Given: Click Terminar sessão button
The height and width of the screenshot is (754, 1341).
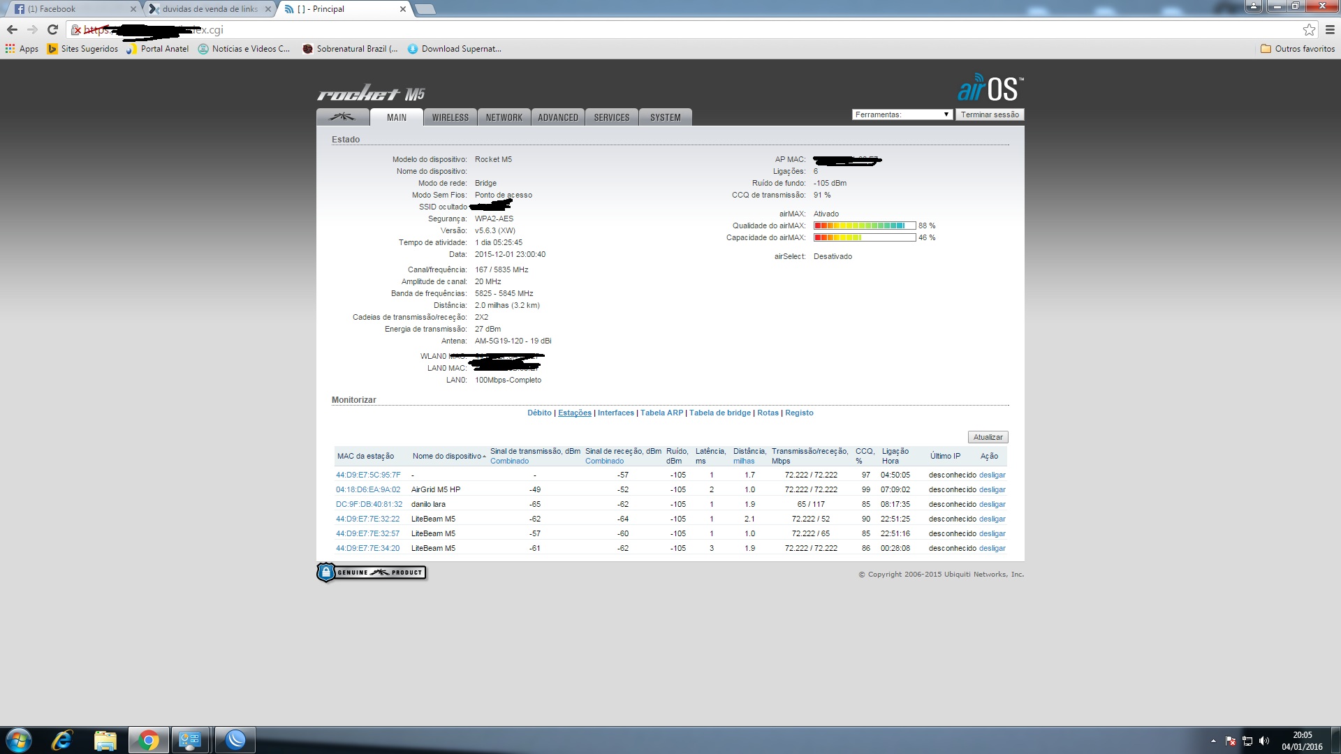Looking at the screenshot, I should [989, 114].
